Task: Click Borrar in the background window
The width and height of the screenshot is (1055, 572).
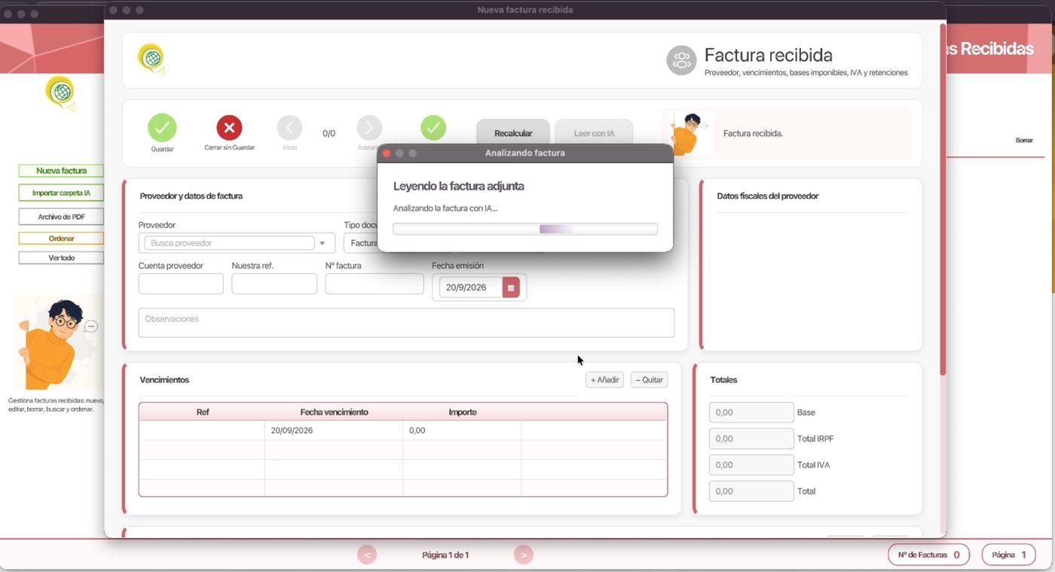Action: pyautogui.click(x=1024, y=140)
